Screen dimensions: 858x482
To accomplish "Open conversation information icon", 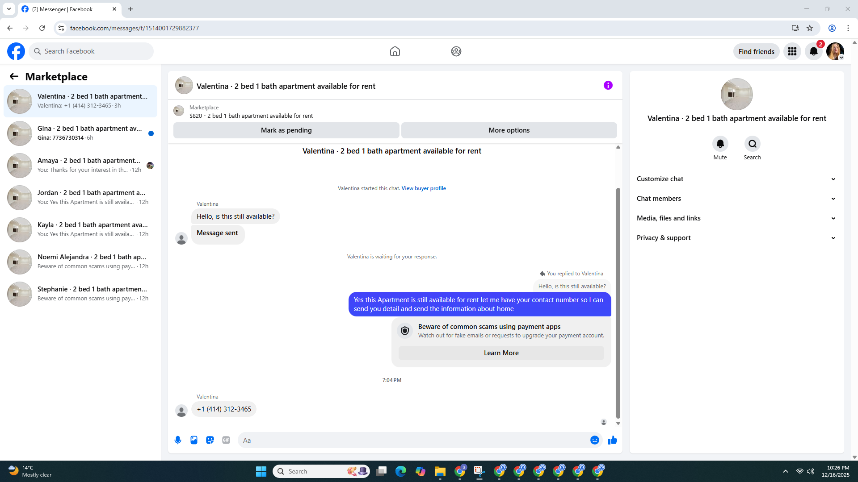I will point(608,85).
